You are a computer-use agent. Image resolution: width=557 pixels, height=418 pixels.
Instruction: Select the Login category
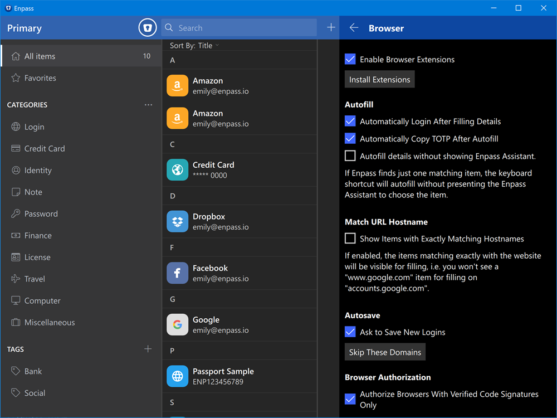(81, 127)
